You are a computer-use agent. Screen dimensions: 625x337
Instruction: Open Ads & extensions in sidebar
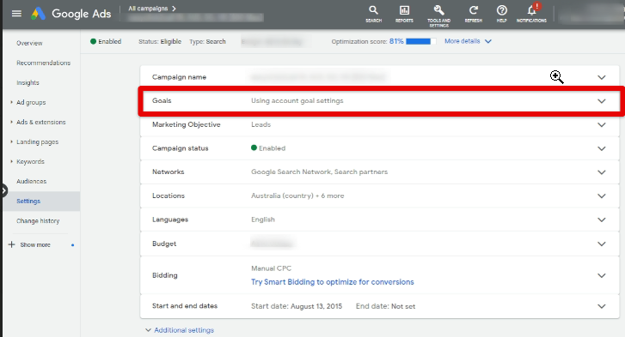(41, 122)
